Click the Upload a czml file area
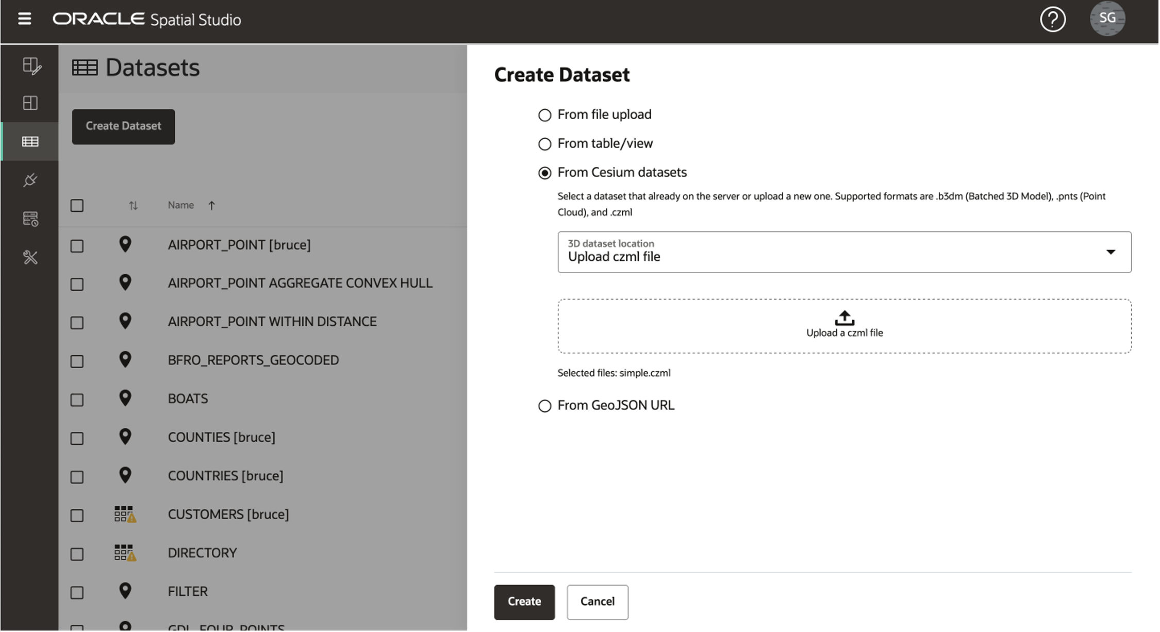The image size is (1160, 632). click(844, 326)
